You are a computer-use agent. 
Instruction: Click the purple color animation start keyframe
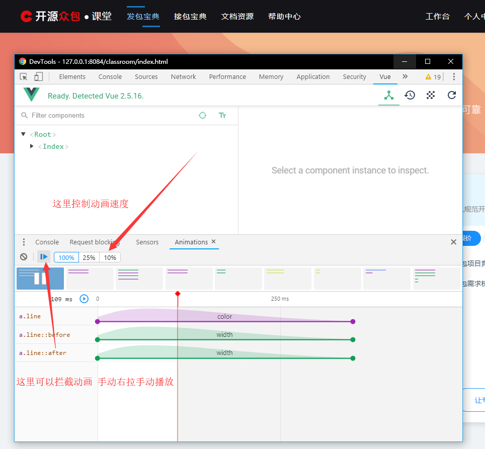point(98,322)
